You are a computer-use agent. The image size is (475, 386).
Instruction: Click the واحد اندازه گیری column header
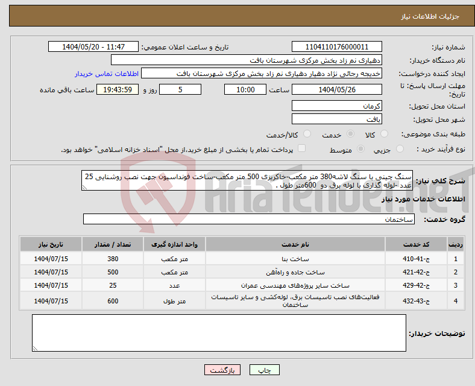(x=174, y=244)
